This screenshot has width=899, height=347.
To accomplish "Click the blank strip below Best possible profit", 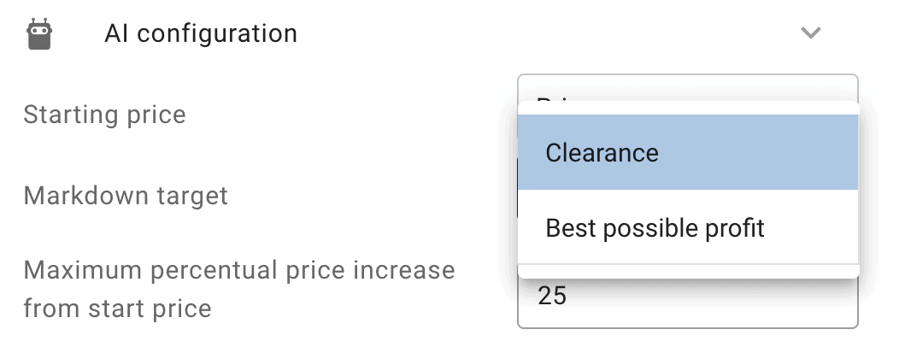I will tap(688, 271).
